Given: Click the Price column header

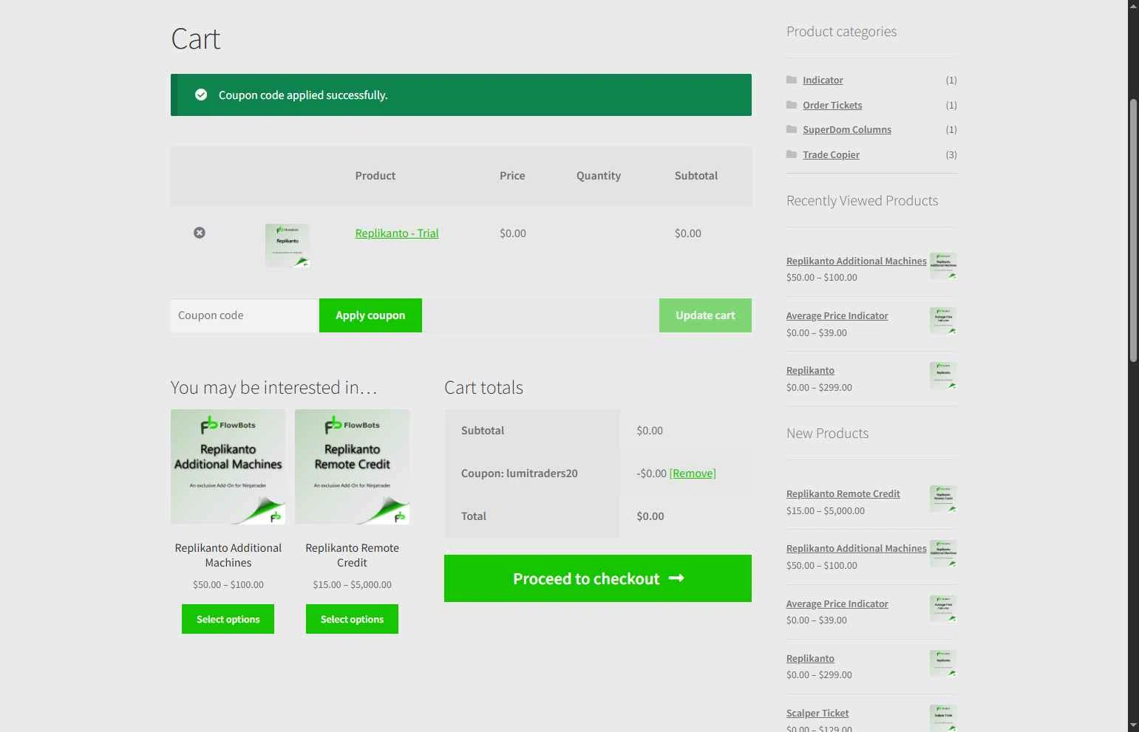Looking at the screenshot, I should click(512, 176).
